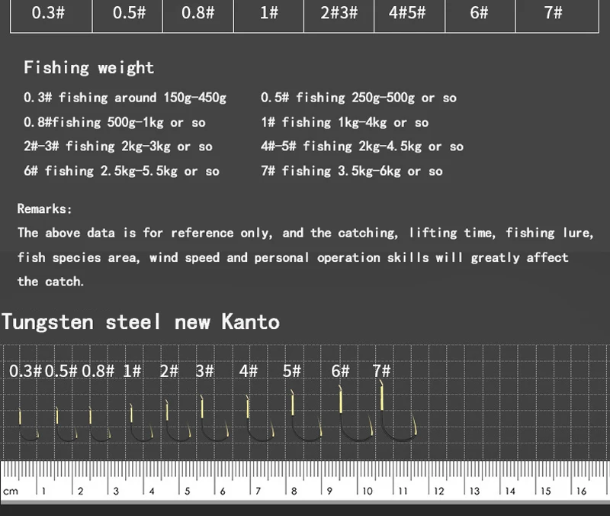This screenshot has height=516, width=610.
Task: Click the 0.5# hook image
Action: point(66,424)
